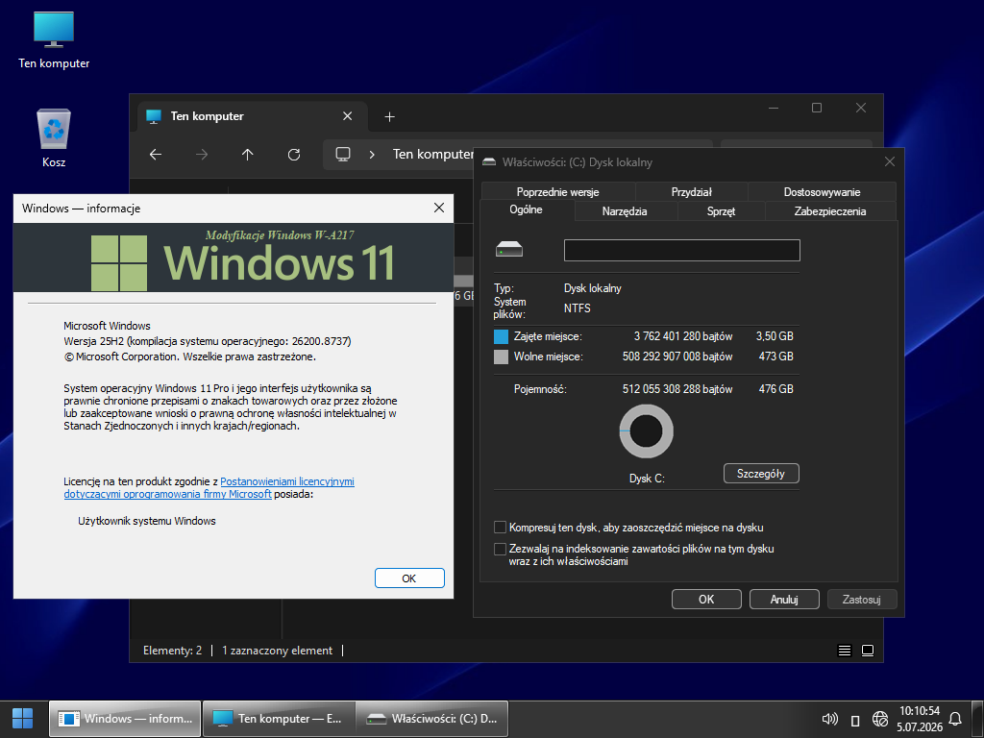This screenshot has height=738, width=984.
Task: Refresh the Ten komputer Explorer view
Action: (x=294, y=155)
